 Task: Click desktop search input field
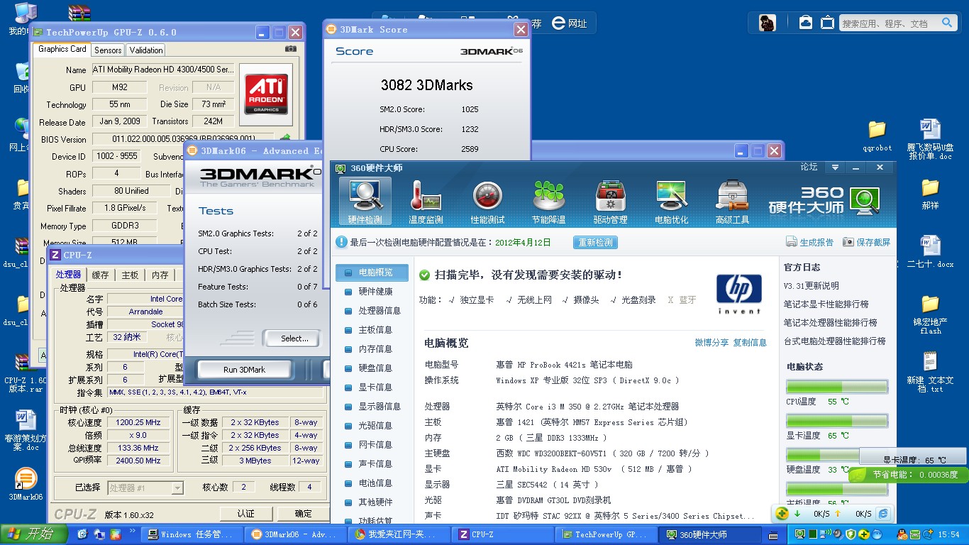click(889, 23)
